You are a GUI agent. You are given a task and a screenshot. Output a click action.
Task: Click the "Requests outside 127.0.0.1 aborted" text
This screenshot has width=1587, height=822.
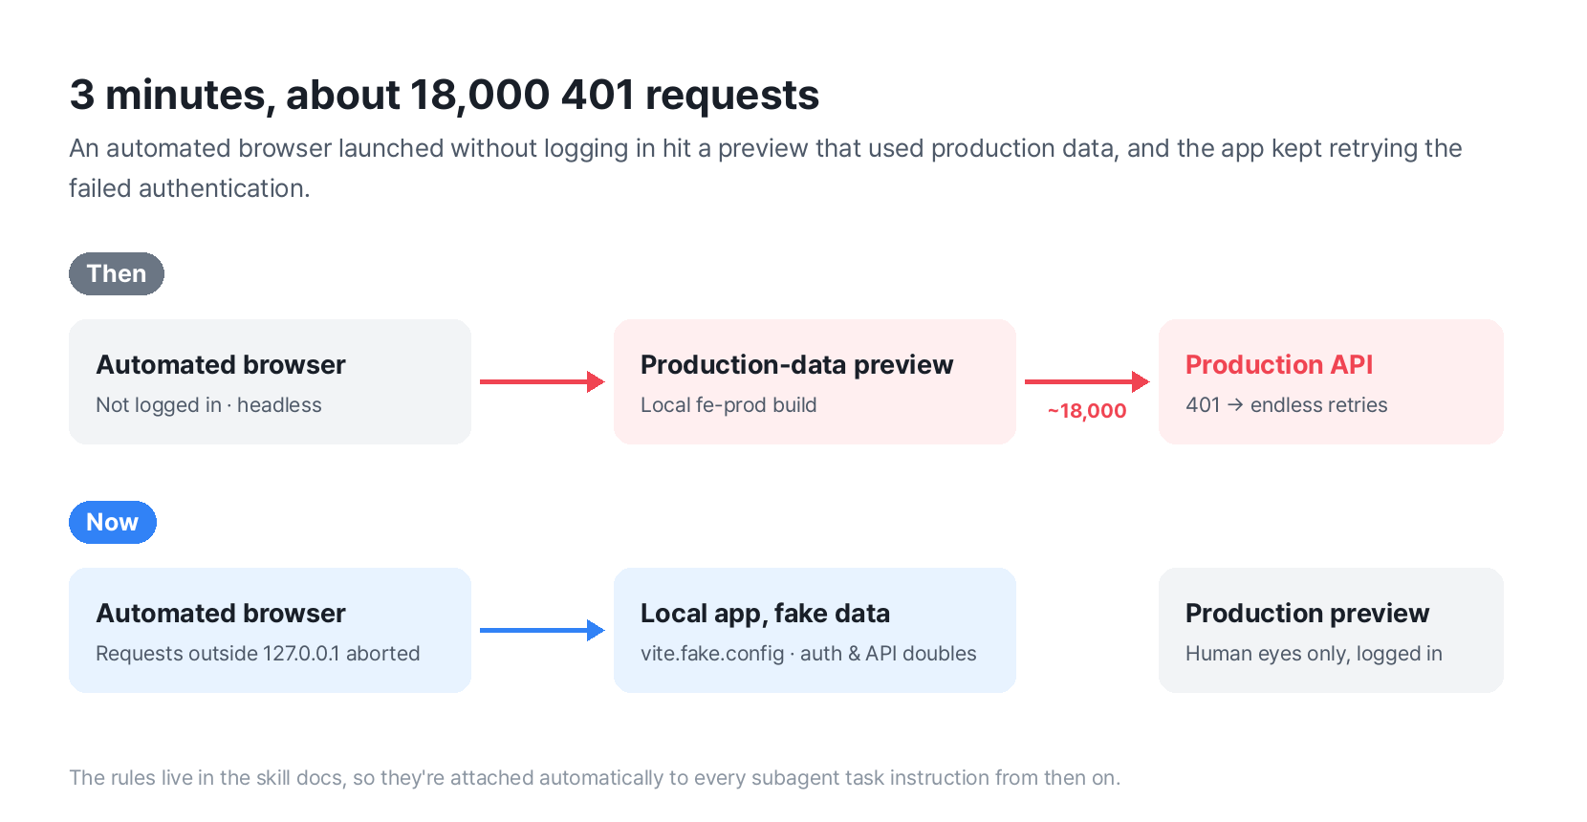tap(258, 654)
